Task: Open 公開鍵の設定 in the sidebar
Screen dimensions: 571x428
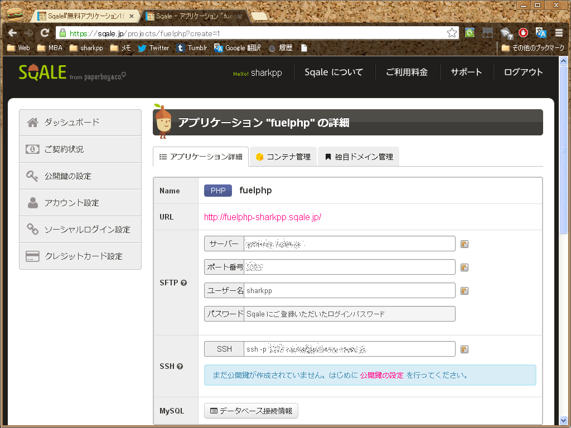Action: (x=80, y=176)
